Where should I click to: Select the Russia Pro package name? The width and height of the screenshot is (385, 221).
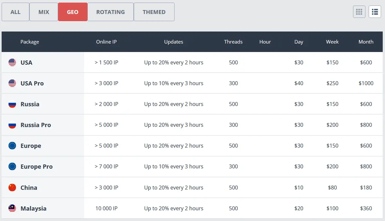click(36, 125)
